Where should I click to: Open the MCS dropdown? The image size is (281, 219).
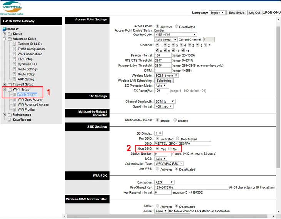[161, 159]
